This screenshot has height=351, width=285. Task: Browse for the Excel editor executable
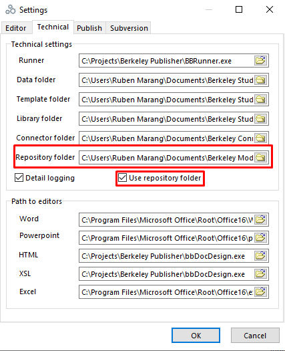click(260, 292)
